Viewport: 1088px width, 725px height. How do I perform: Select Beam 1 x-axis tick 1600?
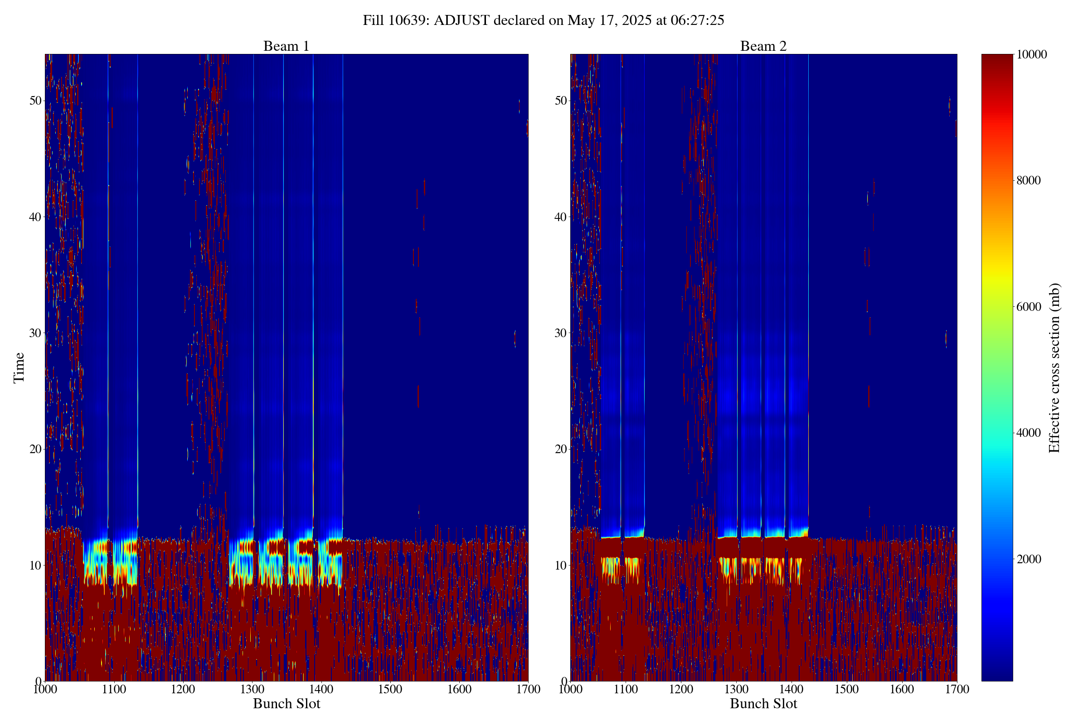[x=459, y=689]
